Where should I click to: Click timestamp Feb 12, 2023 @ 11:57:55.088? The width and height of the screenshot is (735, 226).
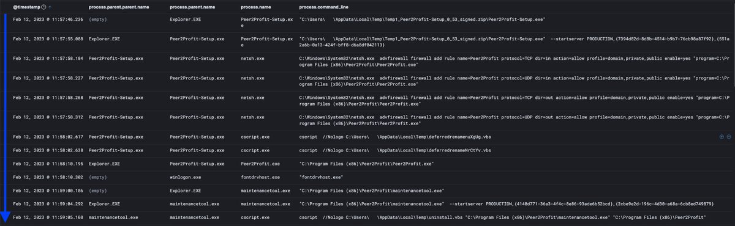48,38
